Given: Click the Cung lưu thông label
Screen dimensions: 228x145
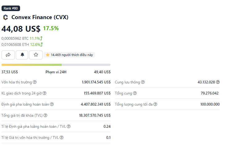Looking at the screenshot, I should point(127,82).
